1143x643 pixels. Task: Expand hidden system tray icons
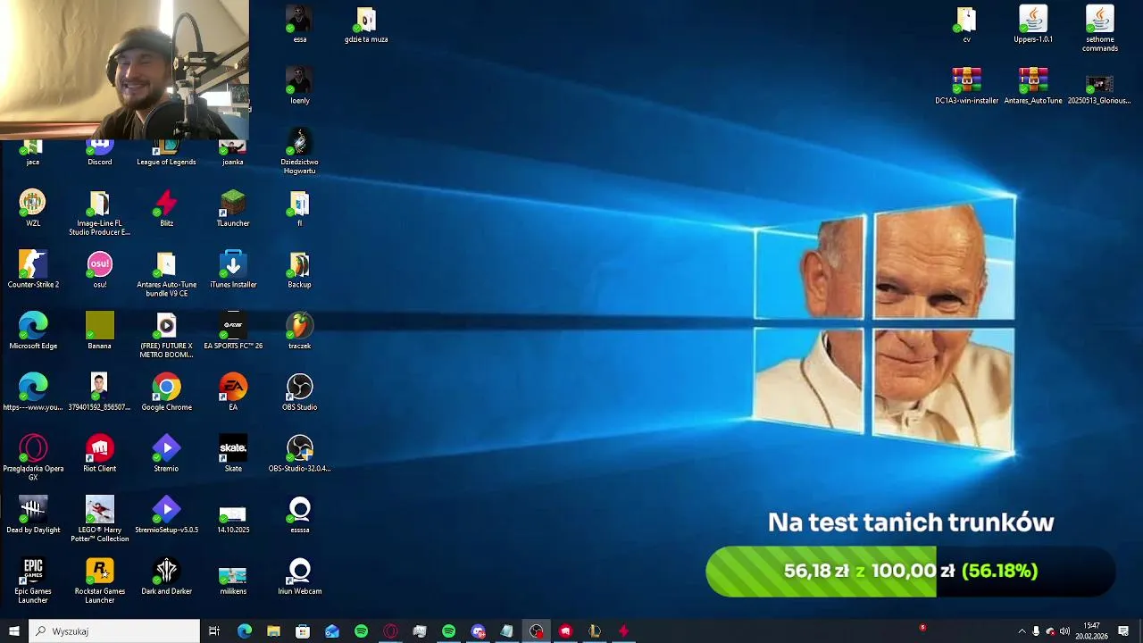1022,631
